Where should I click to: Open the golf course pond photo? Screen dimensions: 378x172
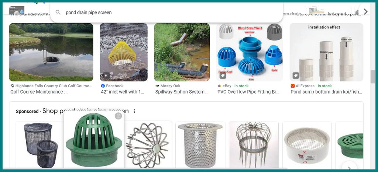[x=51, y=52]
